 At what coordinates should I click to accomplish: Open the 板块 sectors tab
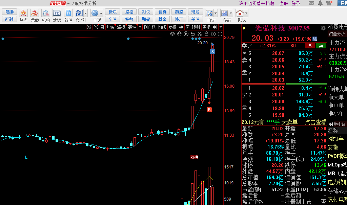[x=113, y=12]
